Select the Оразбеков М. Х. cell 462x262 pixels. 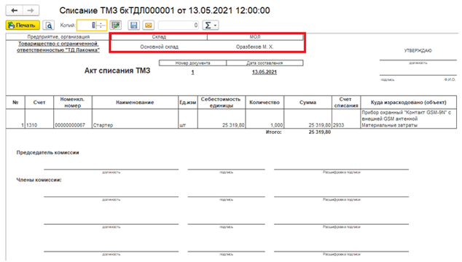(255, 47)
